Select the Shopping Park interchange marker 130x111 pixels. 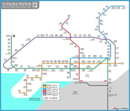(x=70, y=68)
